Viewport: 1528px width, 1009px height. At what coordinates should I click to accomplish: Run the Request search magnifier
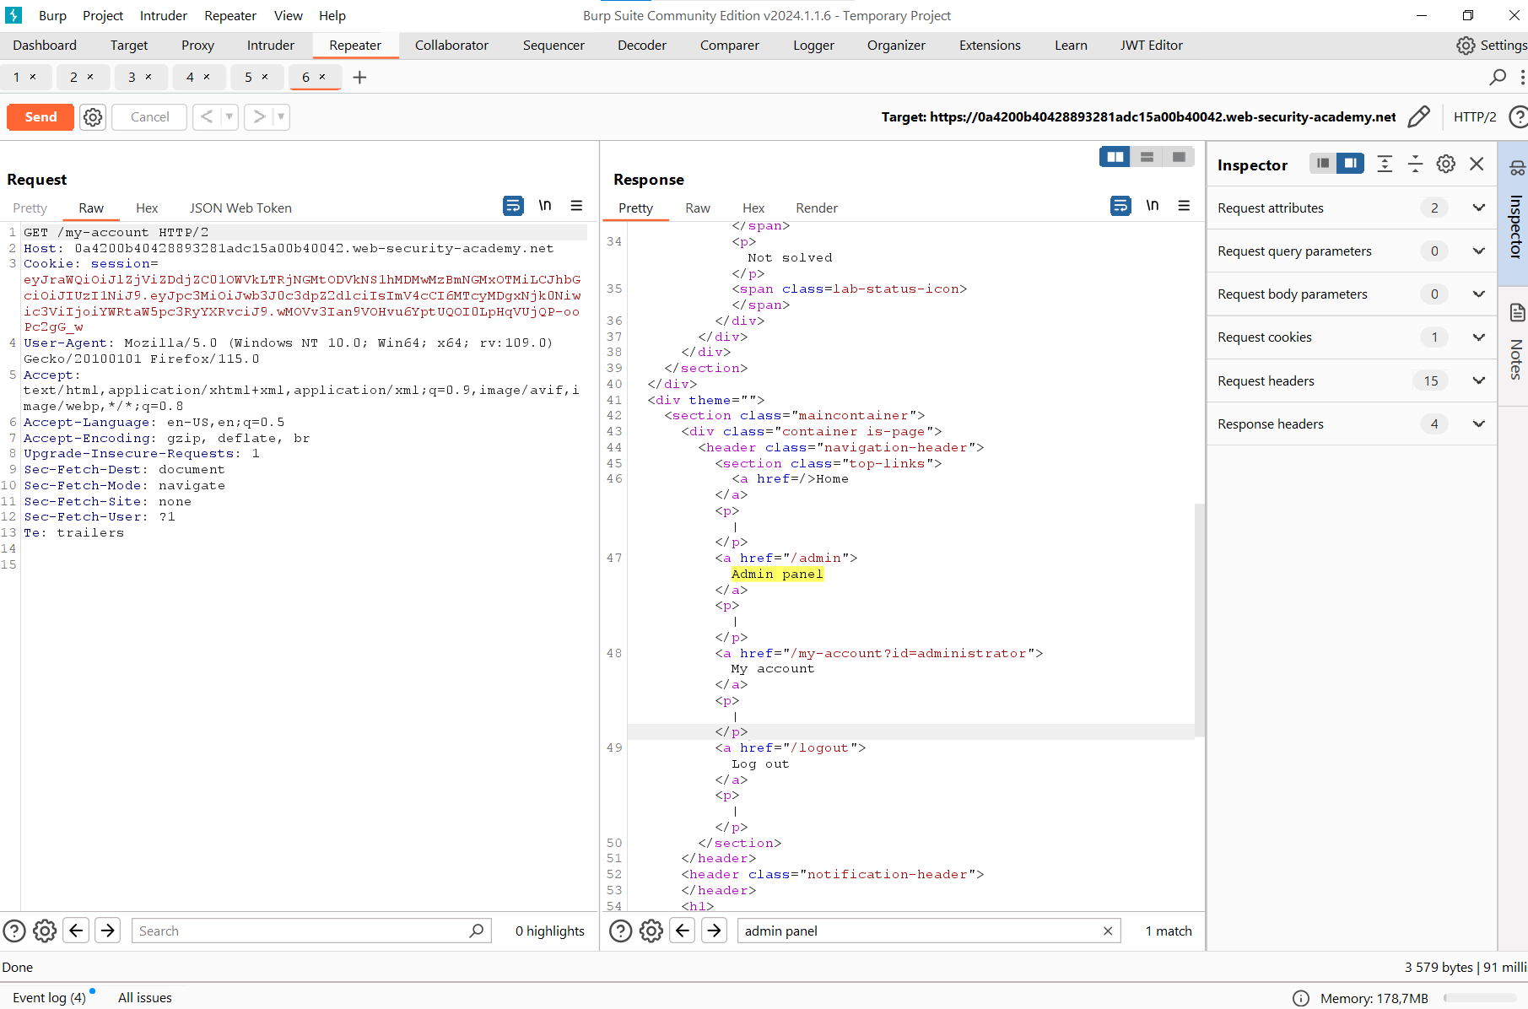coord(477,931)
